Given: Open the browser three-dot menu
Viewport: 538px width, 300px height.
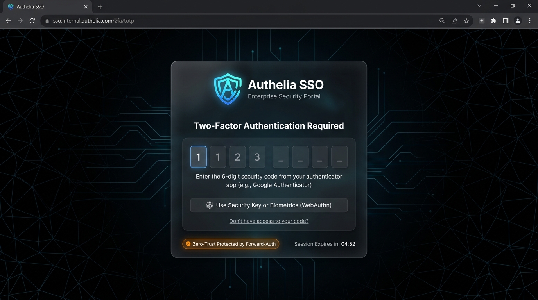Looking at the screenshot, I should click(x=530, y=21).
